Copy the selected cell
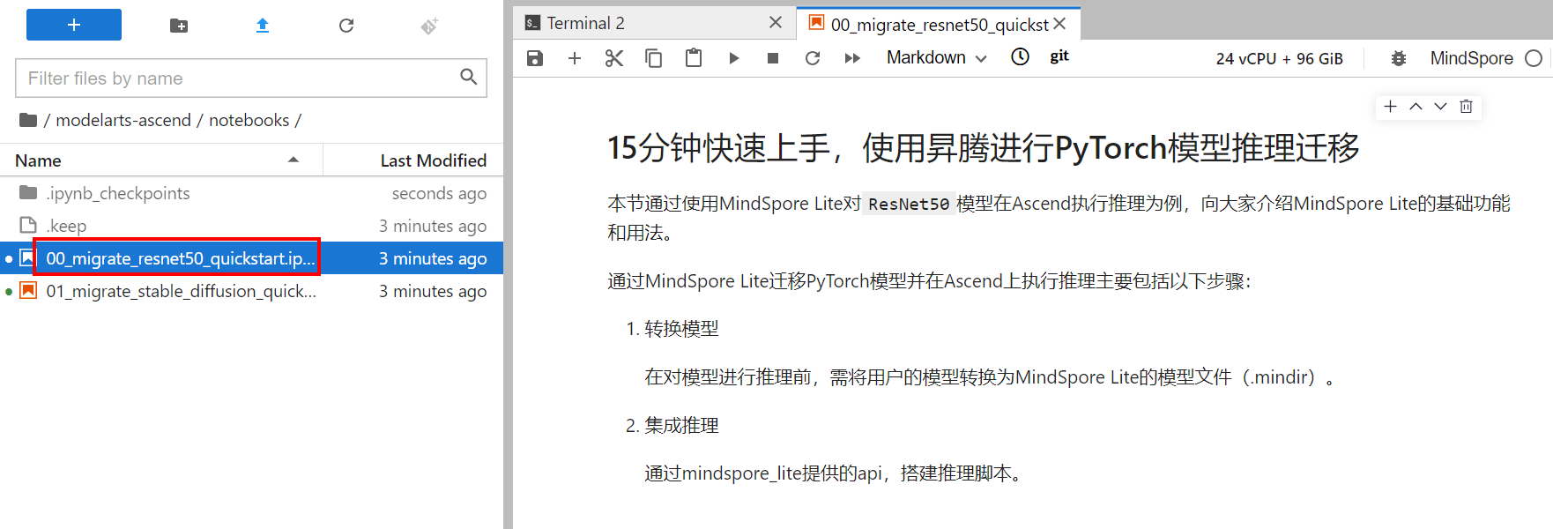The image size is (1553, 529). (x=654, y=58)
